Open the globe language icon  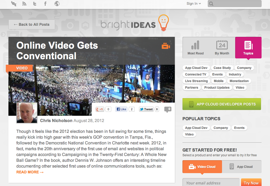[x=57, y=4]
